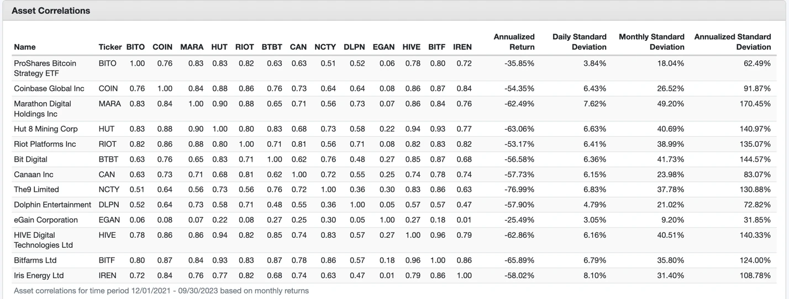Select the IREN column header
Viewport: 789px width, 299px height.
(x=462, y=47)
